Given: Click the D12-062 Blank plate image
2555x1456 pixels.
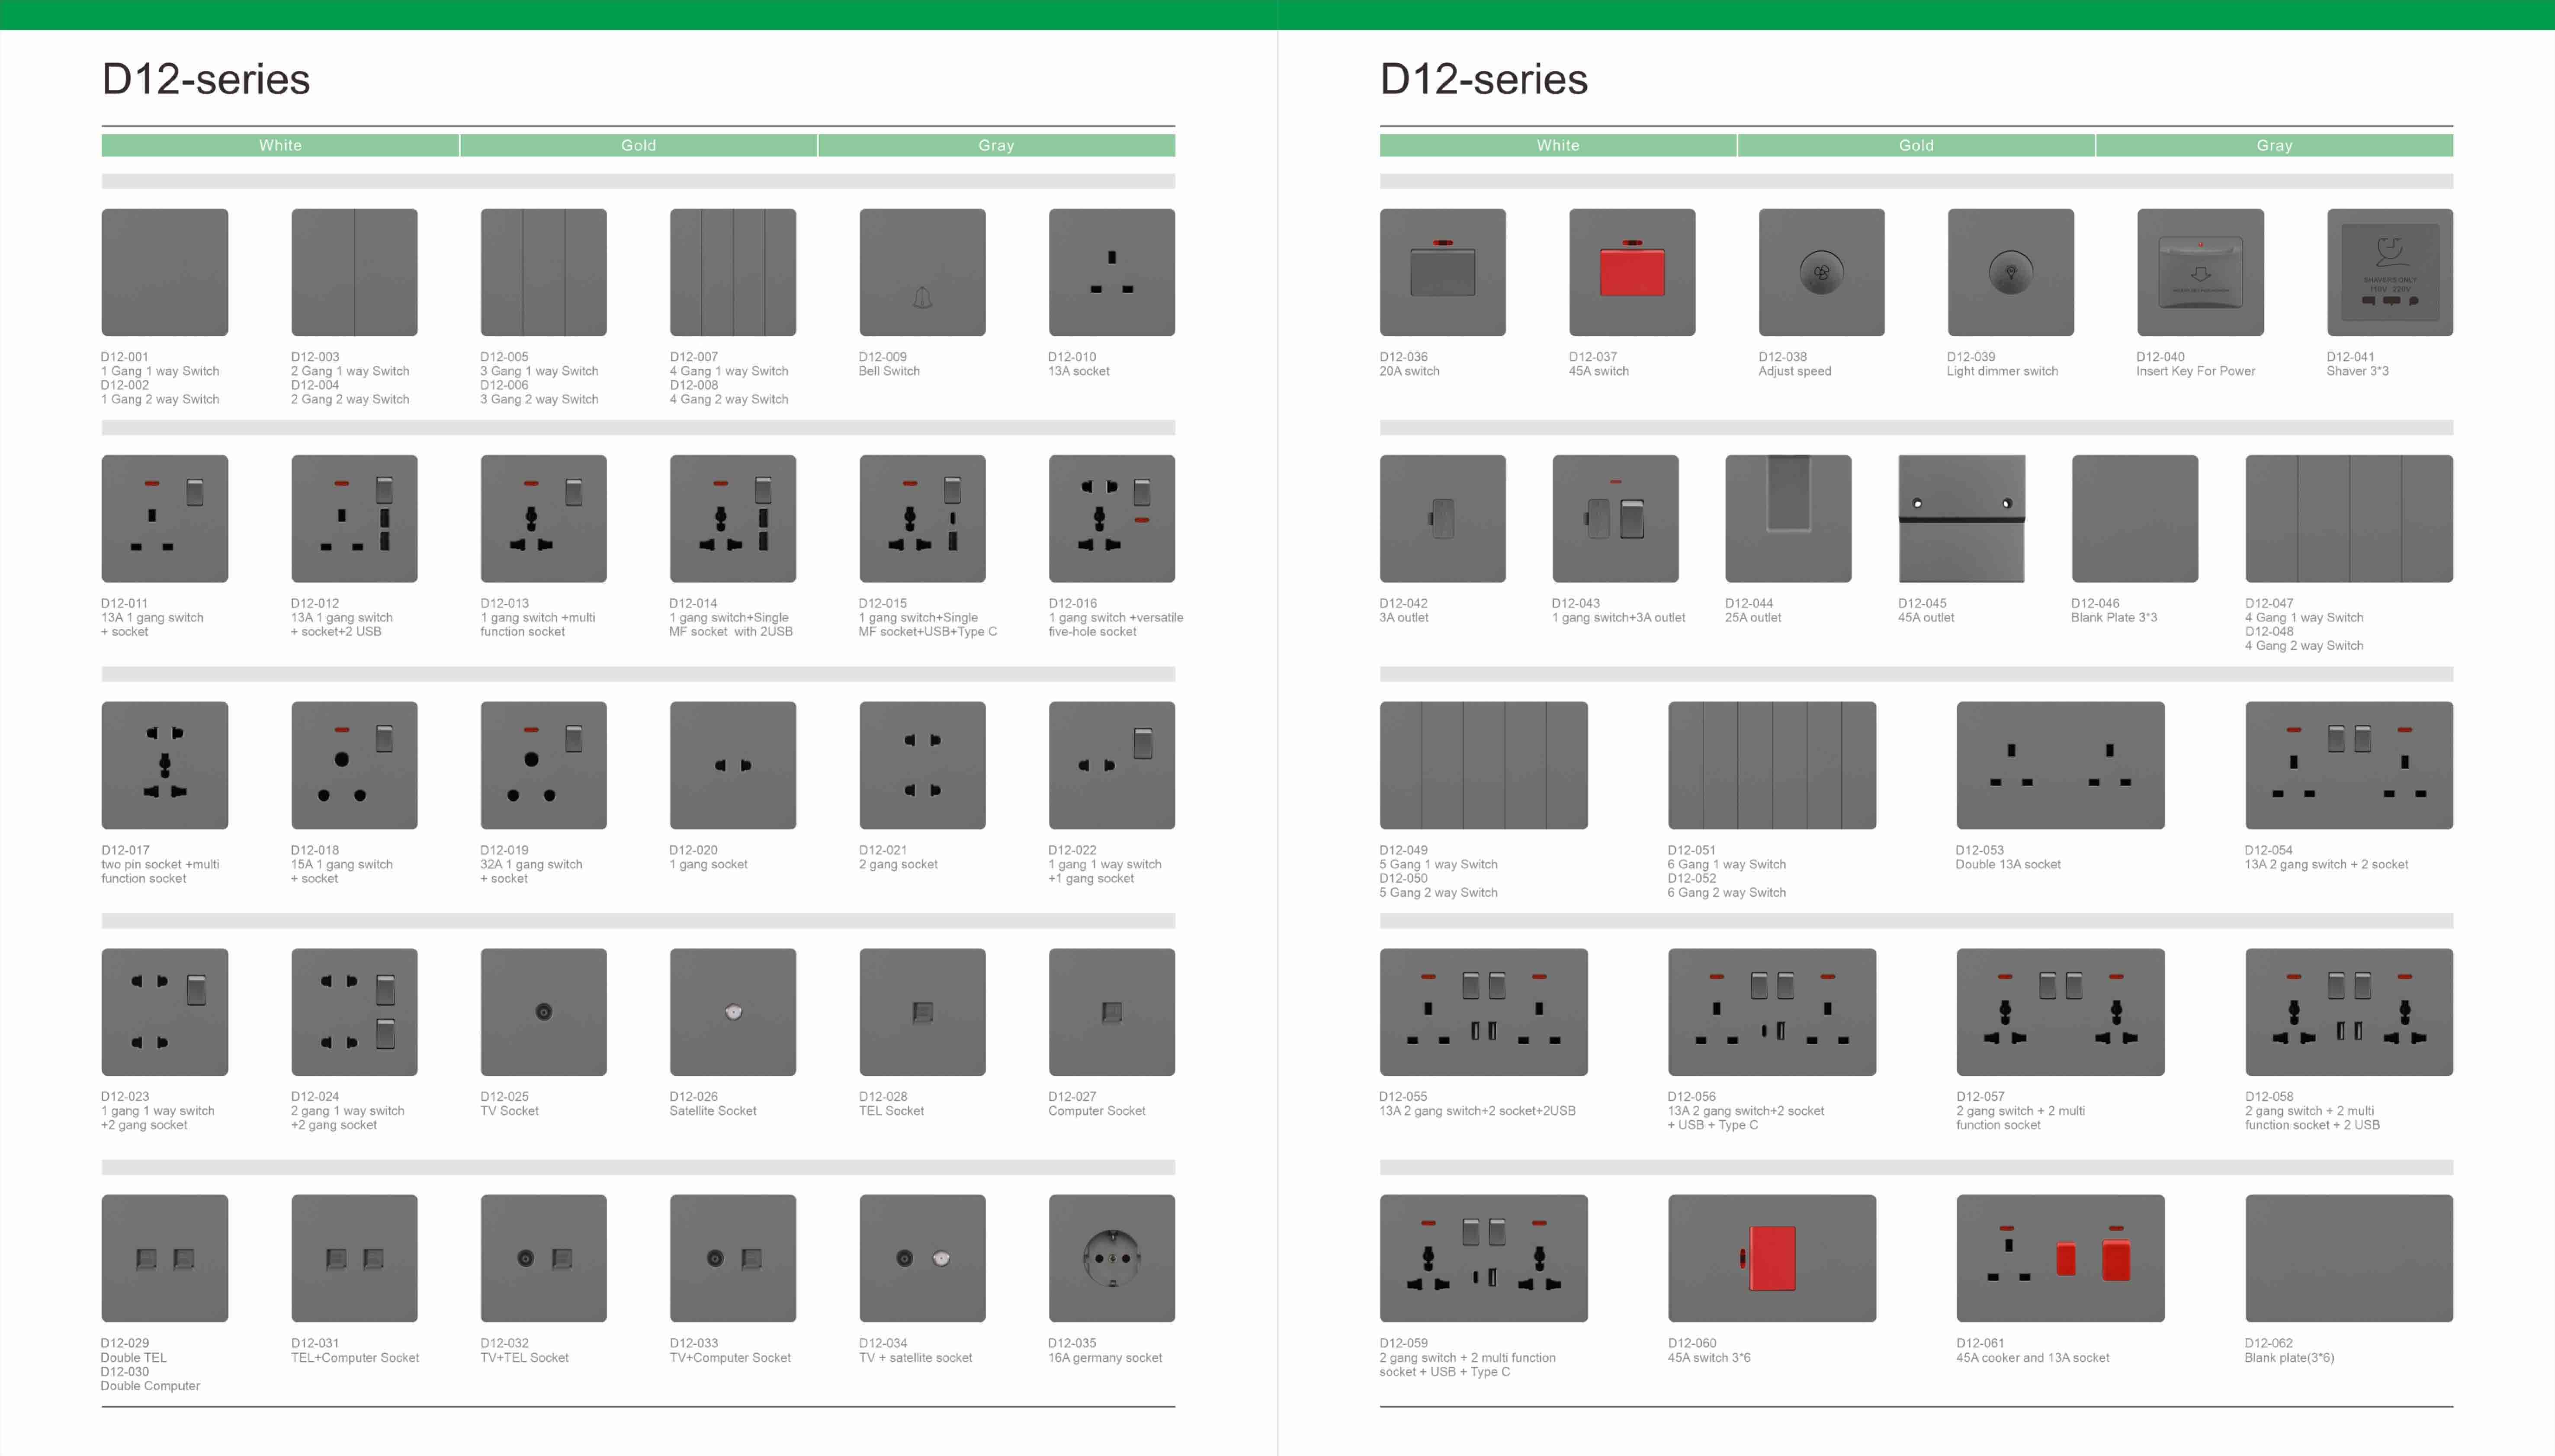Looking at the screenshot, I should point(2349,1258).
